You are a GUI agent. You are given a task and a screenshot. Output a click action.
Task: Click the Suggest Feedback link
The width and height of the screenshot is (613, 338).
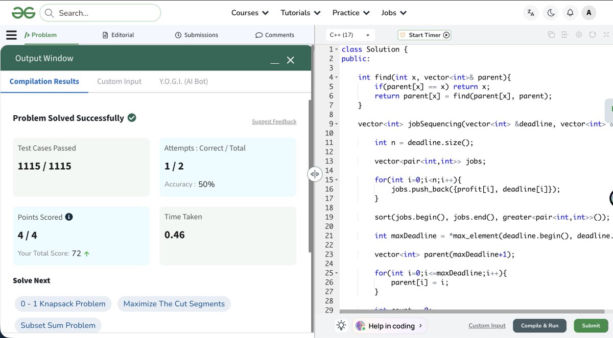pyautogui.click(x=274, y=121)
